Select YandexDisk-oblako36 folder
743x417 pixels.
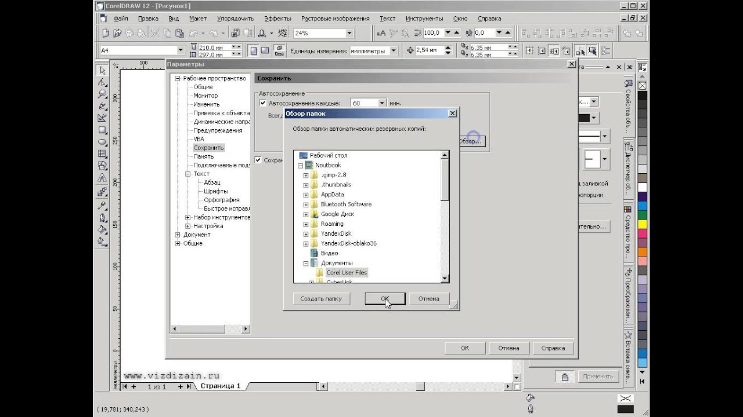click(x=348, y=243)
